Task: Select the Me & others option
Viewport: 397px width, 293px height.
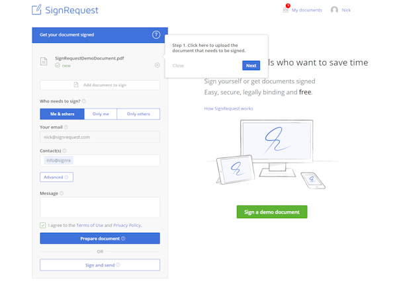Action: (x=62, y=114)
